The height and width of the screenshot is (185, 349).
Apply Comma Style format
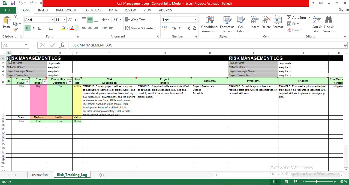[180, 28]
